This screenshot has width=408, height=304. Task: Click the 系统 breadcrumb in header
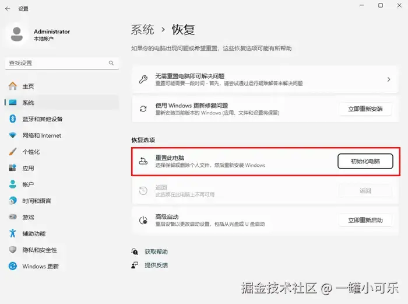[142, 30]
